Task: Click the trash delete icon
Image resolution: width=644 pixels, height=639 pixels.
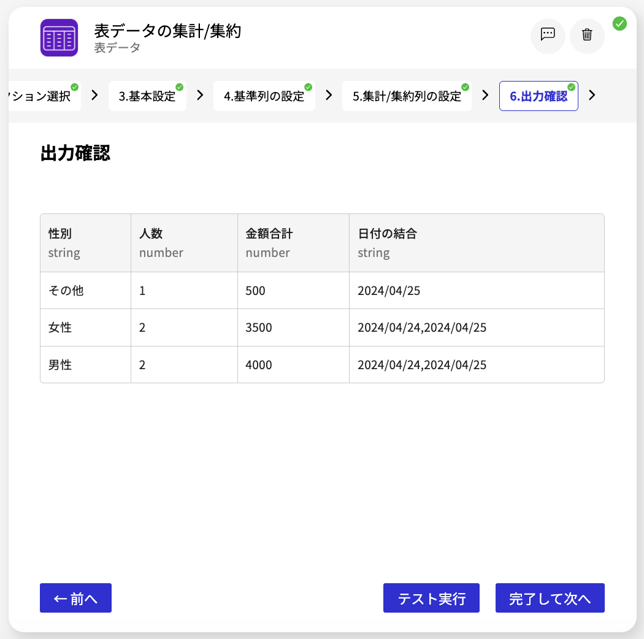Action: point(587,36)
